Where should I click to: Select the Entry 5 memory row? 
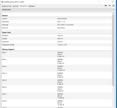pyautogui.click(x=57, y=82)
